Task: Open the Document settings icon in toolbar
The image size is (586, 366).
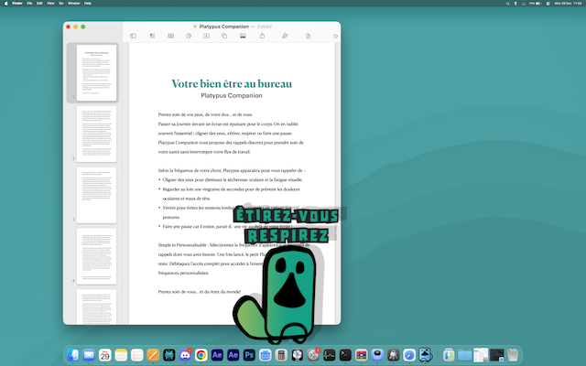Action: tap(308, 36)
